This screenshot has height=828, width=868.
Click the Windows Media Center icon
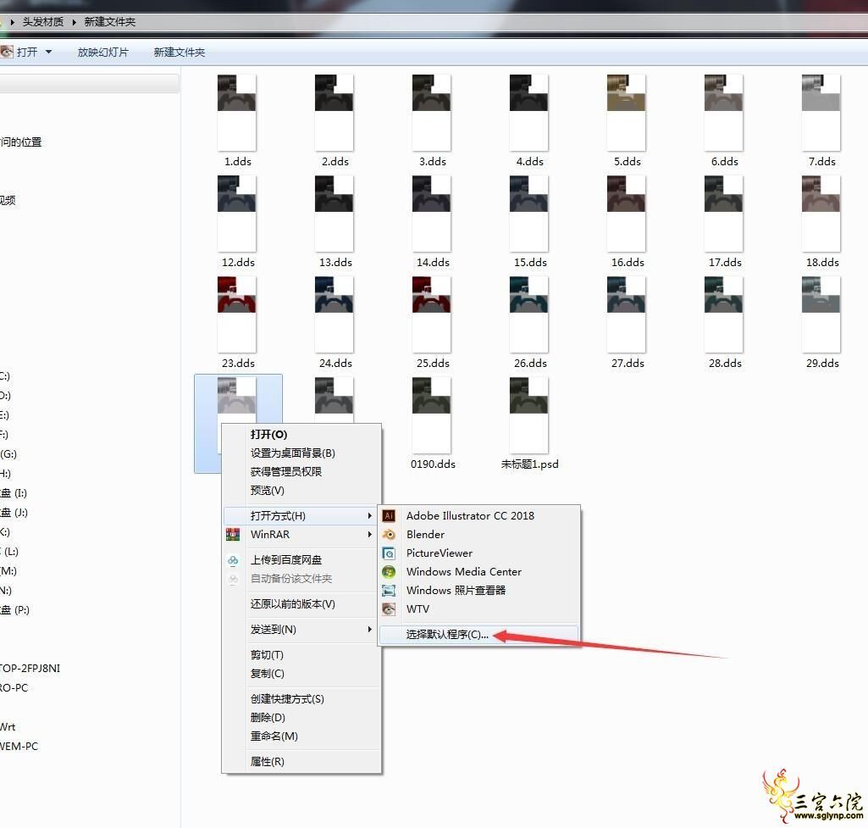point(389,571)
